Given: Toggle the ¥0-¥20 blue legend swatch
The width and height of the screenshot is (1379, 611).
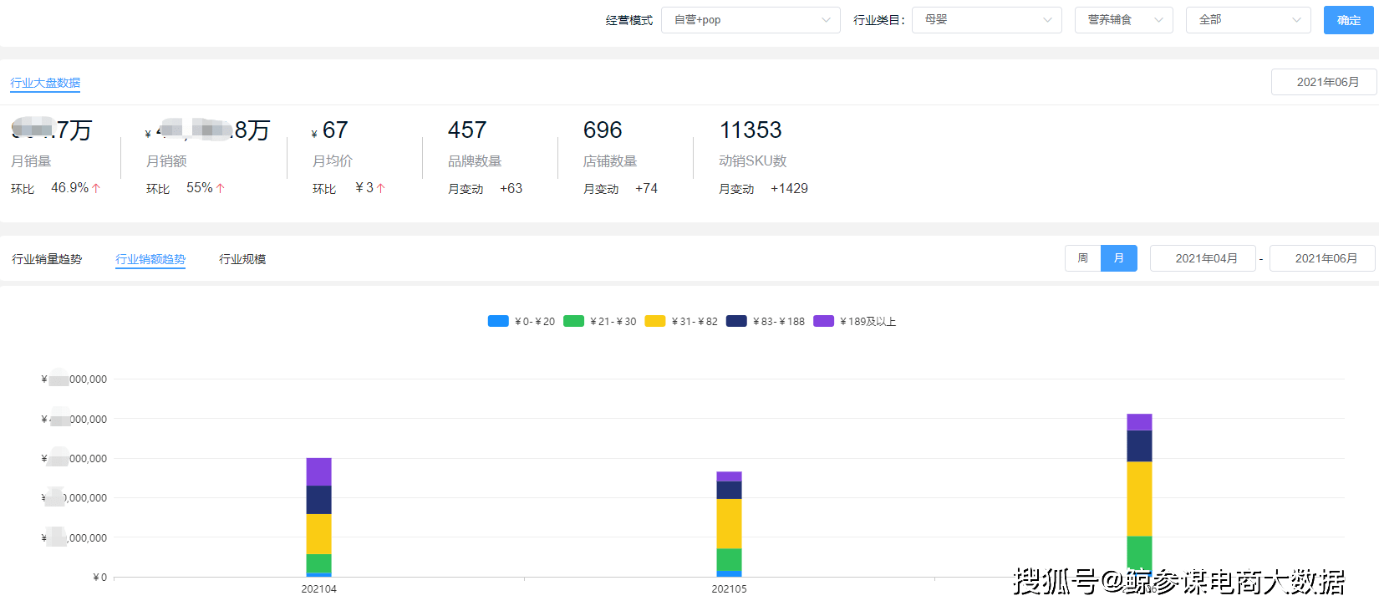Looking at the screenshot, I should click(498, 321).
